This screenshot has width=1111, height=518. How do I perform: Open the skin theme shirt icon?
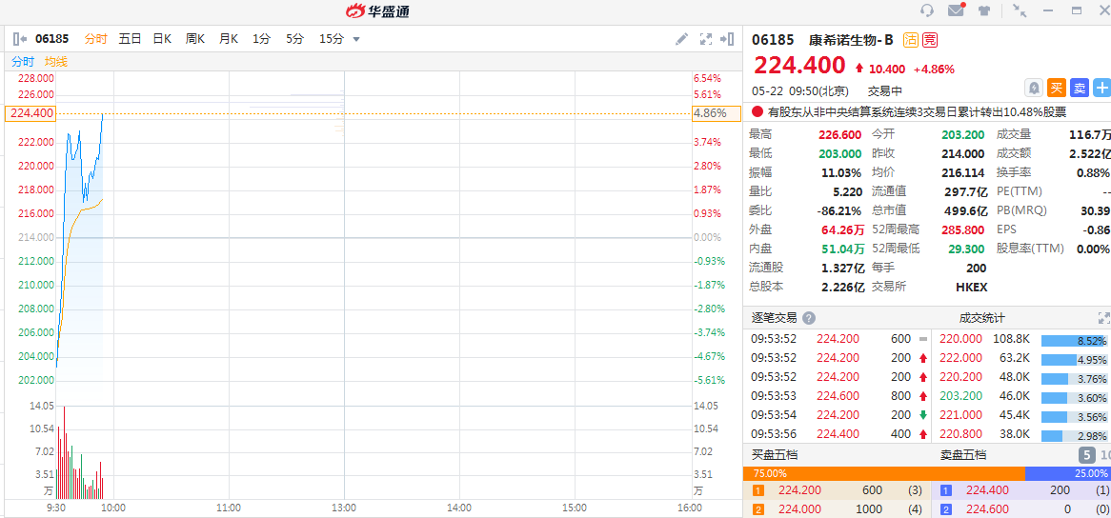pos(984,11)
